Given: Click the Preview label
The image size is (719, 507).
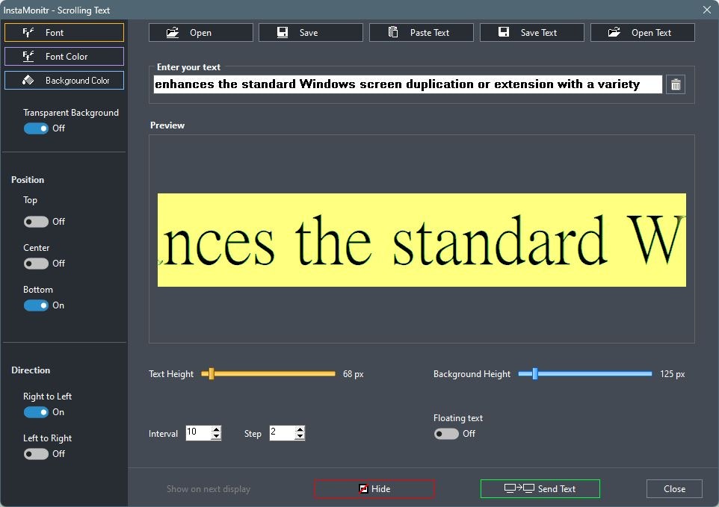Looking at the screenshot, I should (x=167, y=125).
